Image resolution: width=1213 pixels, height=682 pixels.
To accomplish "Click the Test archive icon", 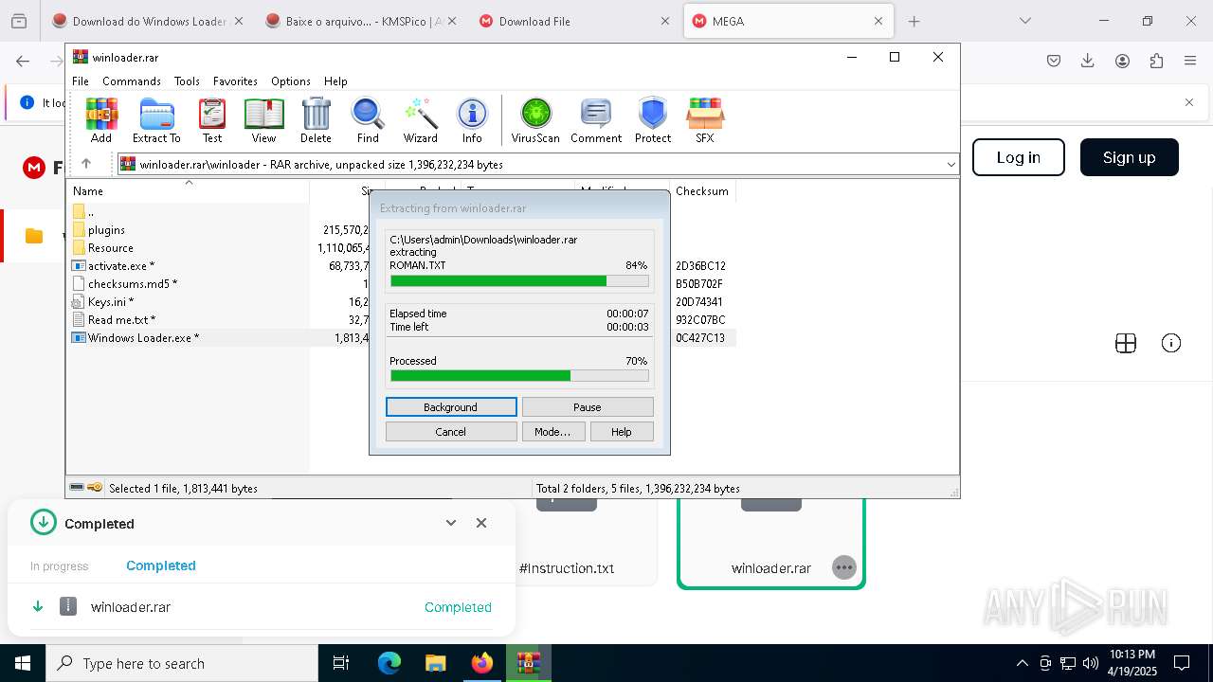I will (x=212, y=120).
